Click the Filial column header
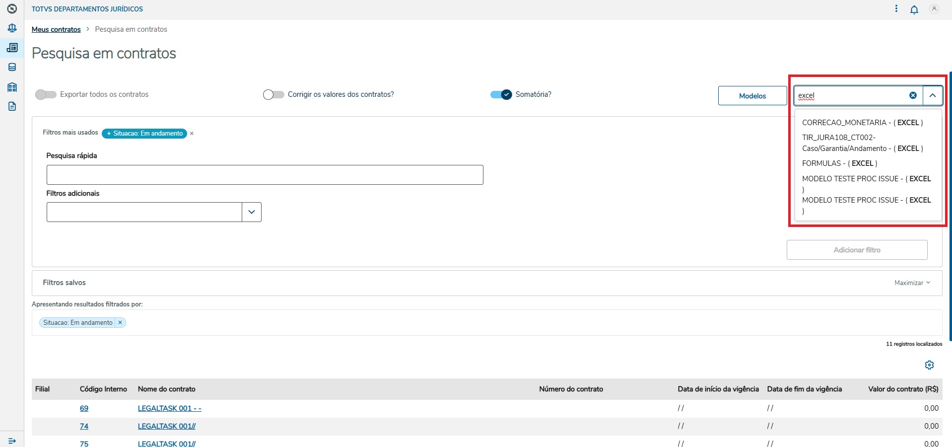Screen dimensions: 952x447 coord(42,389)
